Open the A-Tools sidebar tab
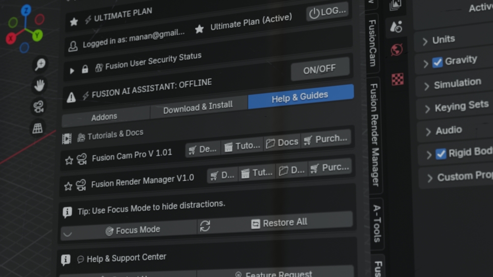Screen dimensions: 493x277 [377, 224]
